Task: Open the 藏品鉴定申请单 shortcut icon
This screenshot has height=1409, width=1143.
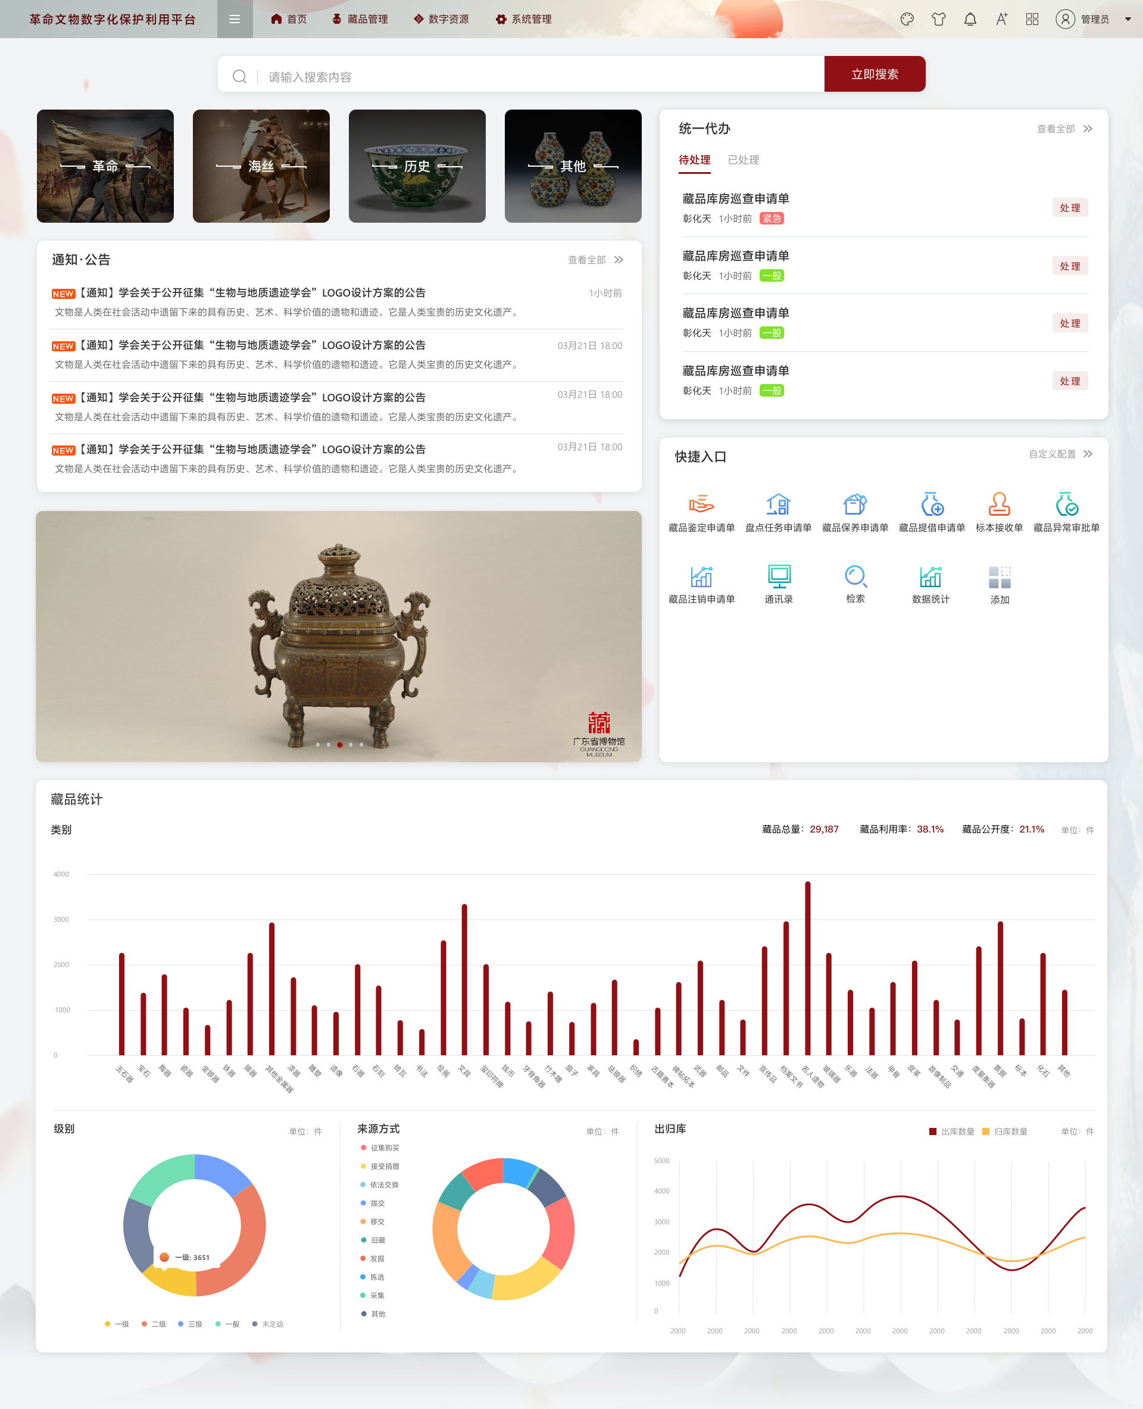Action: click(701, 504)
